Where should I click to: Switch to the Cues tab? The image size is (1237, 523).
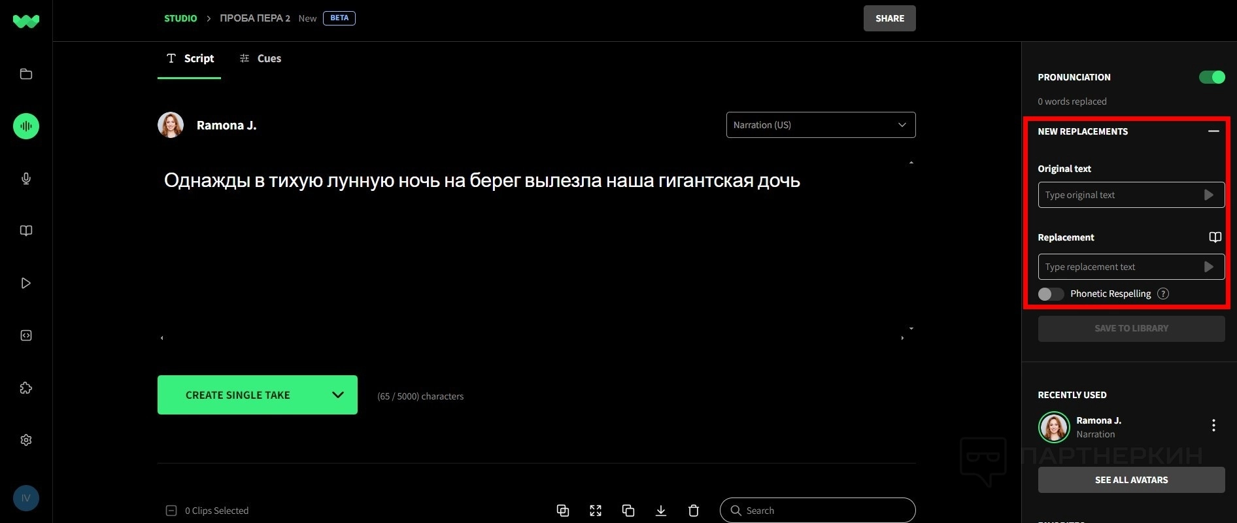(261, 59)
